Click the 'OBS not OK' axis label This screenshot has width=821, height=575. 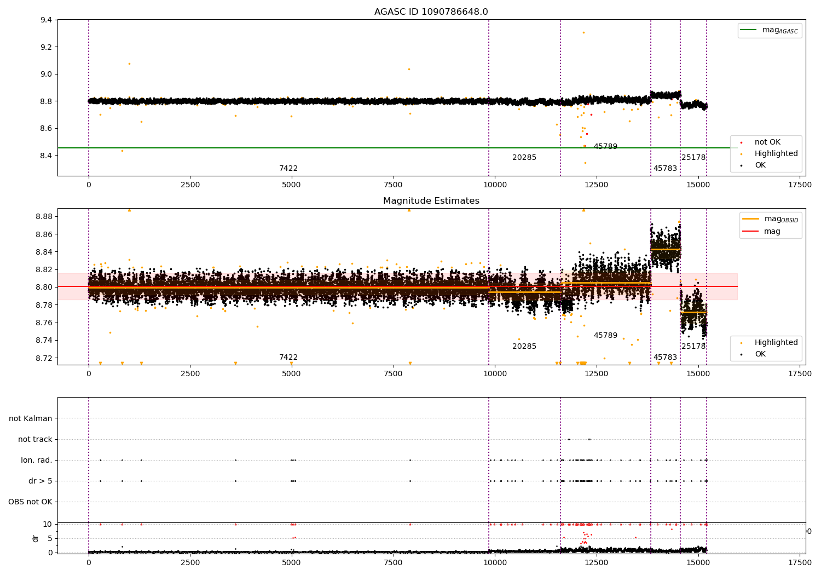30,502
